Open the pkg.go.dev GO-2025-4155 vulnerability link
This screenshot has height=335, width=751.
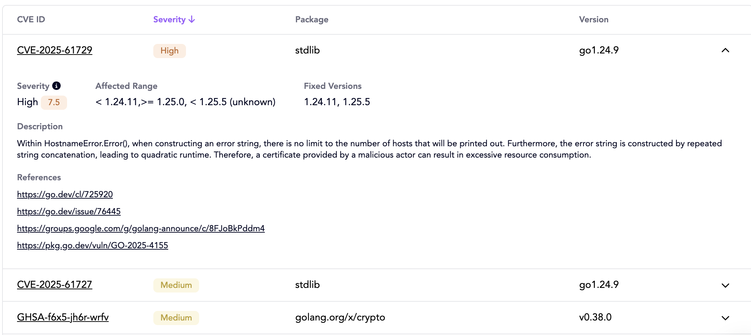pyautogui.click(x=93, y=245)
